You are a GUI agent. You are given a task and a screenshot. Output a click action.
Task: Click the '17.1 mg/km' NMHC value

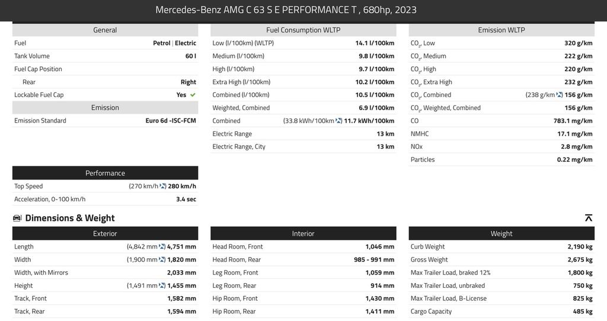(575, 134)
